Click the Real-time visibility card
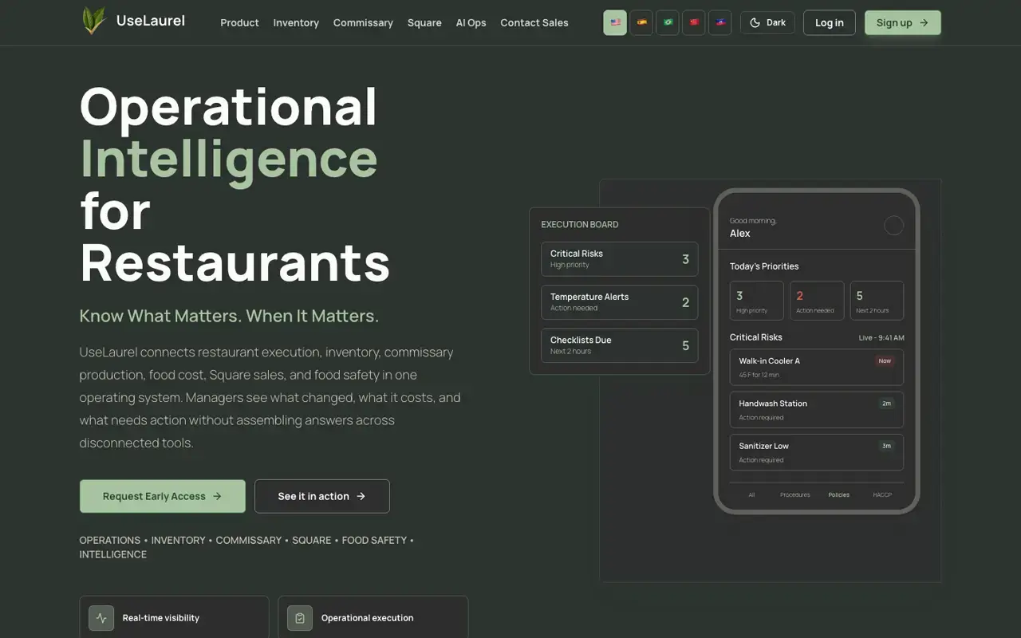This screenshot has height=638, width=1021. coord(174,617)
